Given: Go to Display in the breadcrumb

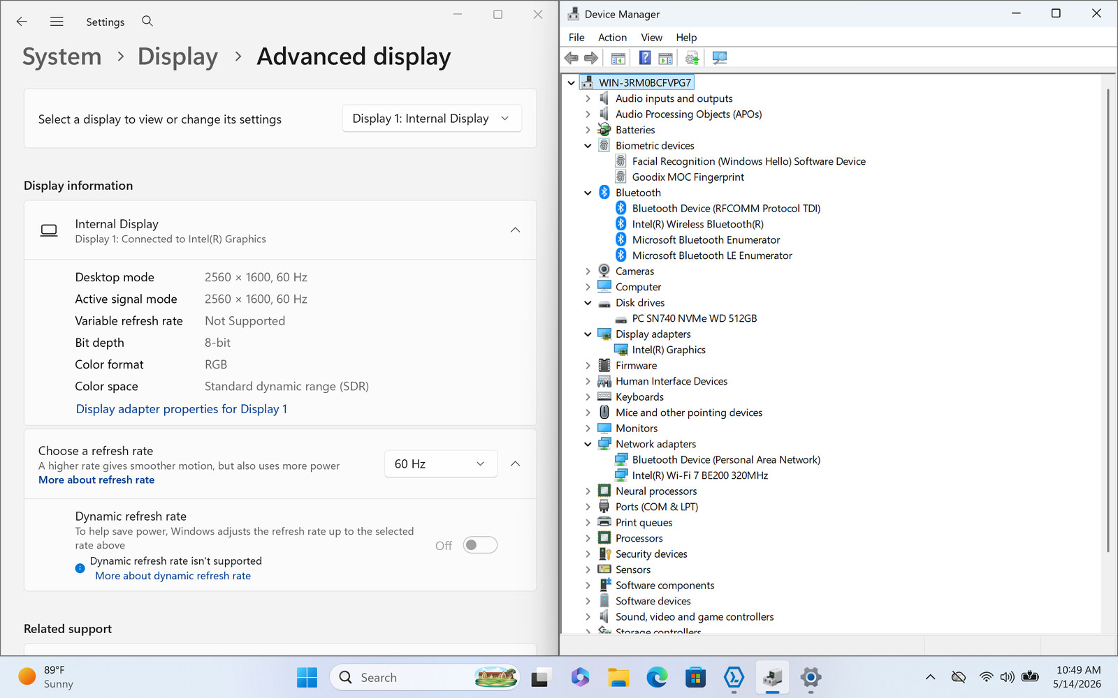Looking at the screenshot, I should [177, 57].
